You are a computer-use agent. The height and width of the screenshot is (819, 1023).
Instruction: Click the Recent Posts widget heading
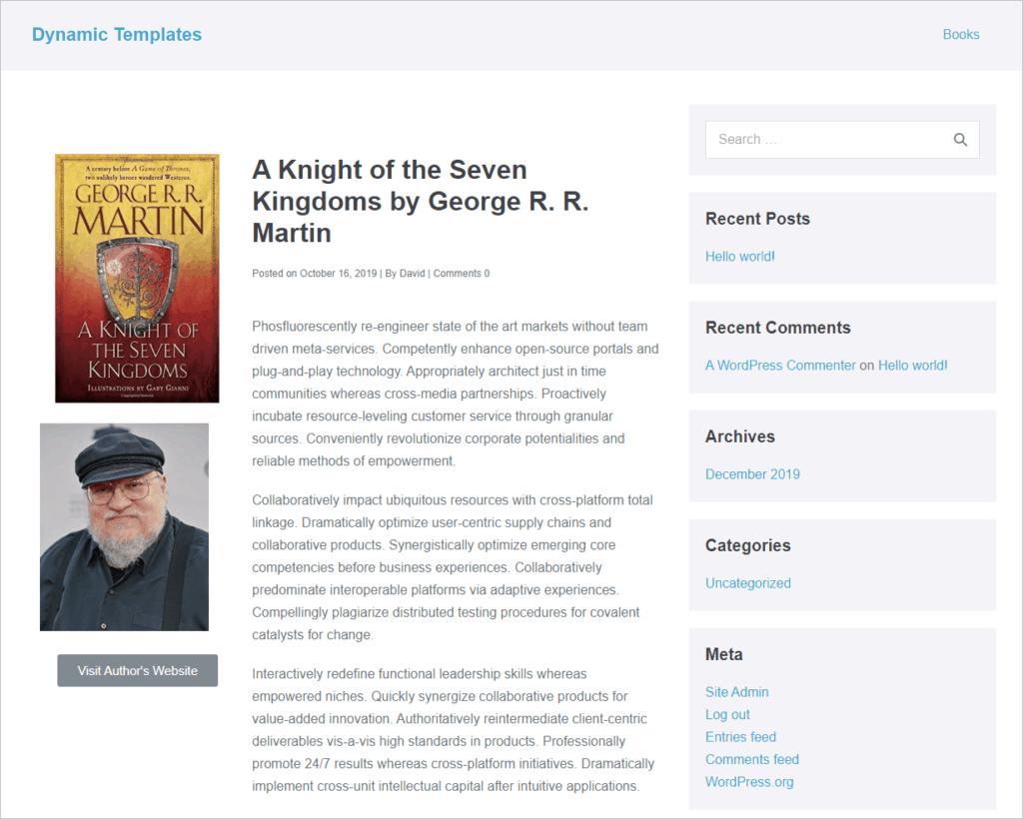click(757, 219)
